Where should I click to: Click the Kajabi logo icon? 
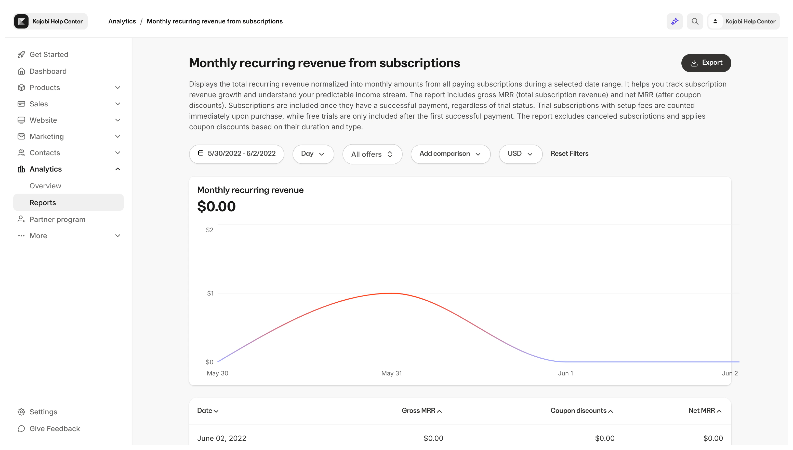pyautogui.click(x=21, y=21)
